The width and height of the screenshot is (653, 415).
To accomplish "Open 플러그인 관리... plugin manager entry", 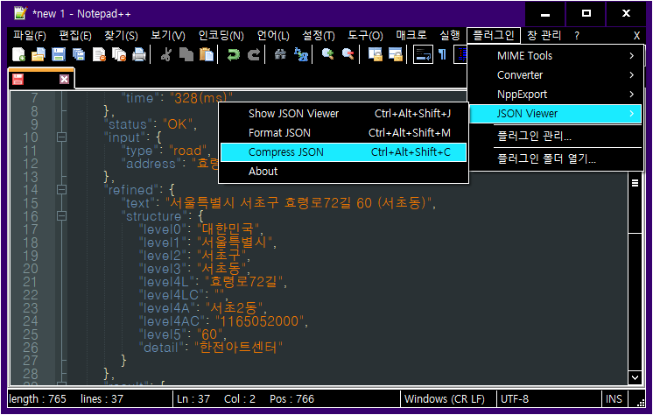I will click(556, 136).
